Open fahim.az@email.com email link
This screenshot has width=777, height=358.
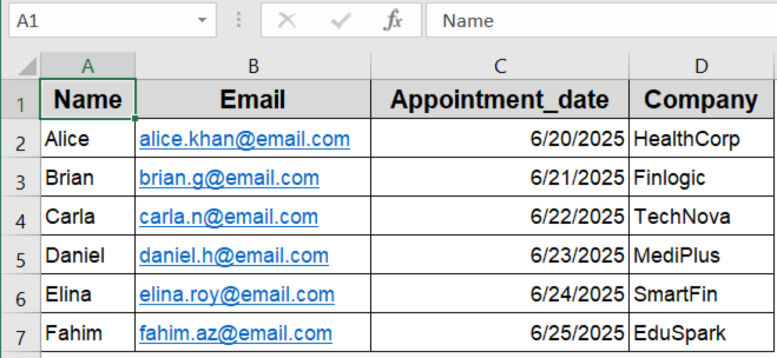point(236,333)
